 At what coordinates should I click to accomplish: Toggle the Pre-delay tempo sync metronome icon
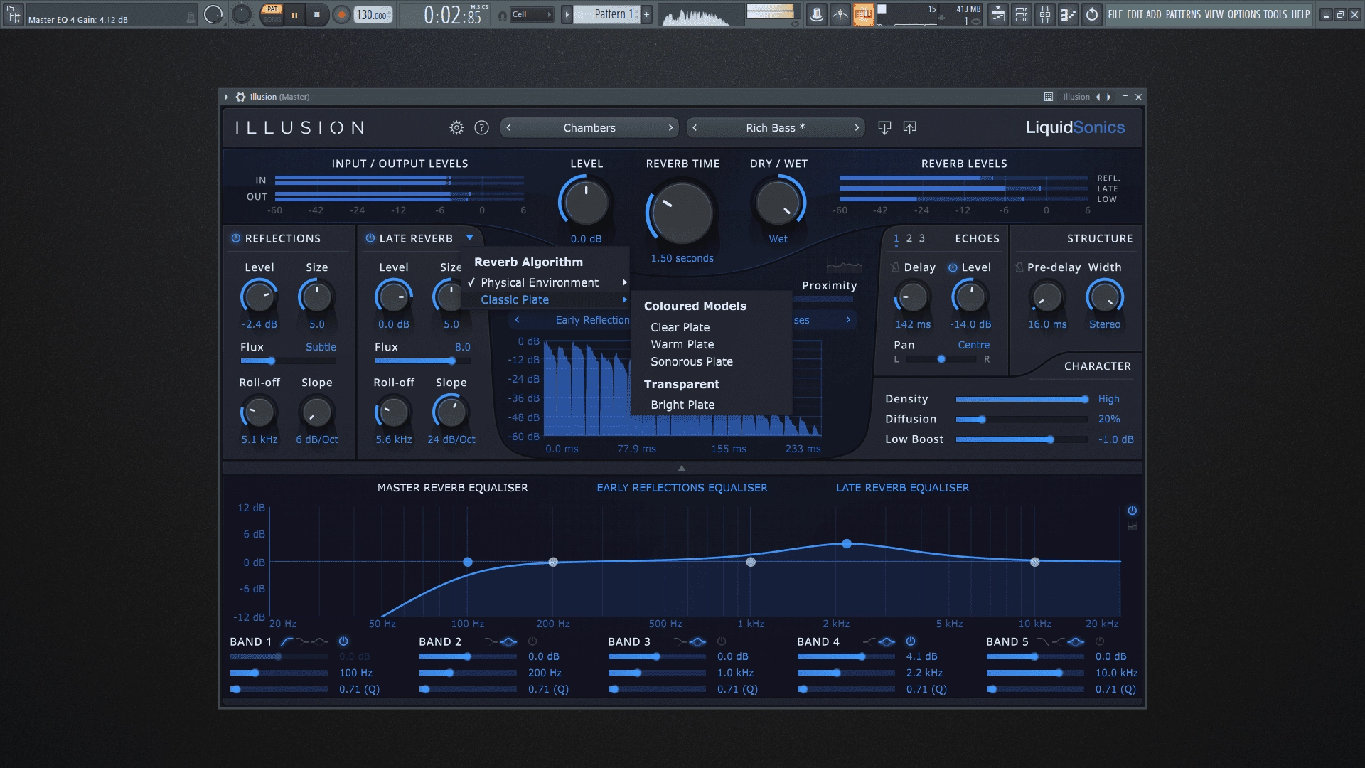click(1019, 267)
